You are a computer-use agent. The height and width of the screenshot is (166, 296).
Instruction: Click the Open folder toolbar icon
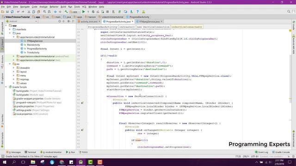tap(3, 12)
